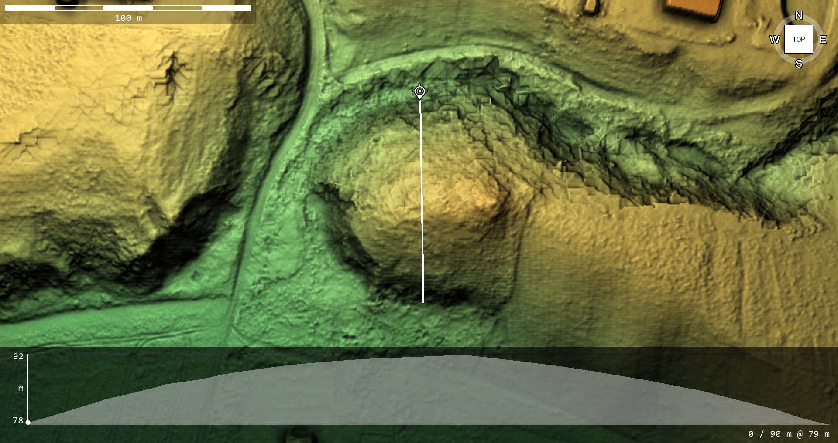This screenshot has height=443, width=838.
Task: Click the orange hilltop summit on the terrain
Action: [x=482, y=196]
